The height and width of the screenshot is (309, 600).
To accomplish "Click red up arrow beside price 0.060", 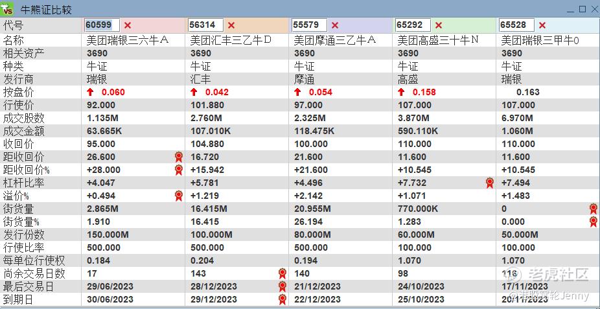I will [90, 92].
